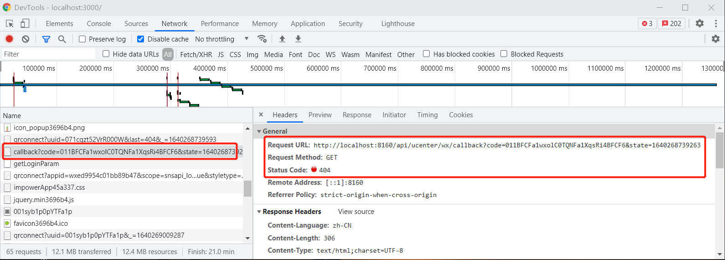Clear the network log
The width and height of the screenshot is (725, 260).
pos(26,39)
